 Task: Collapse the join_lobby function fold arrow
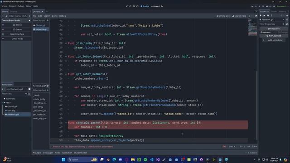click(66, 43)
